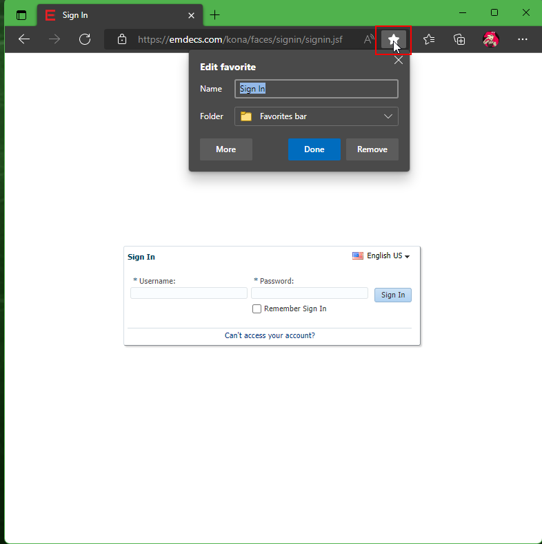Screen dimensions: 542x544
Task: Go back to the previous page
Action: (24, 39)
